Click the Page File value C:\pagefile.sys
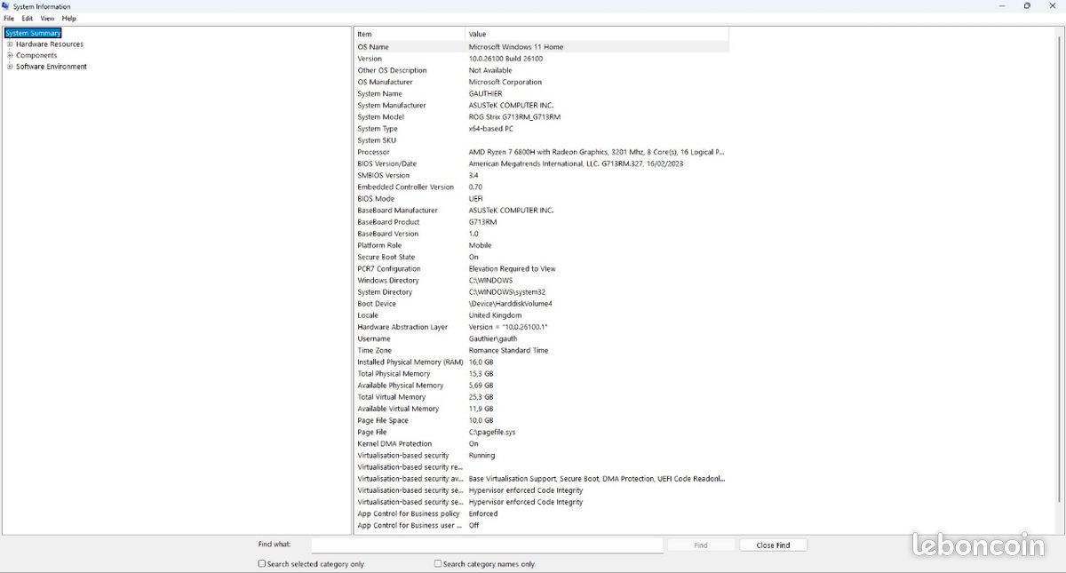1066x573 pixels. pos(491,432)
